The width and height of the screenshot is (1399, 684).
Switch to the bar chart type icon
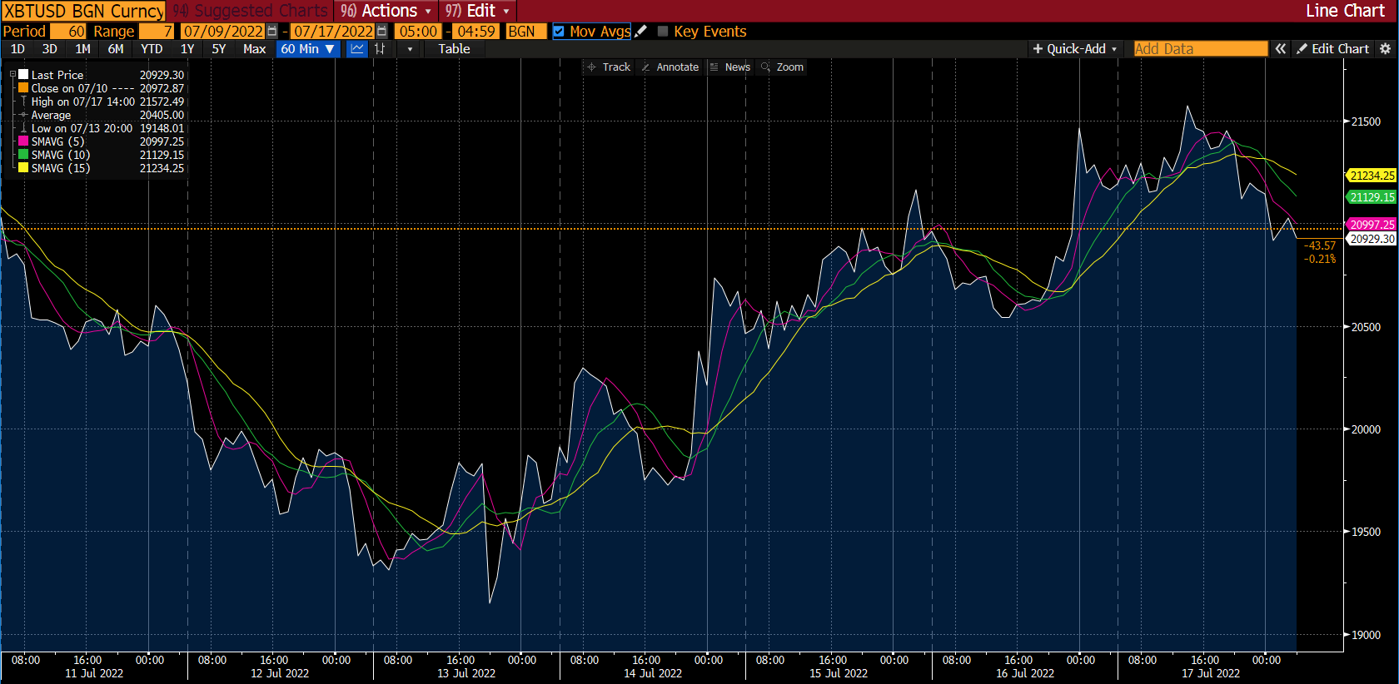380,49
